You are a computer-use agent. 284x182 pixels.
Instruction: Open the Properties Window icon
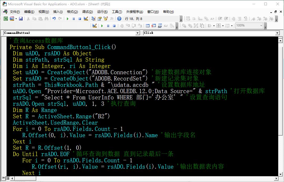pyautogui.click(x=99, y=19)
